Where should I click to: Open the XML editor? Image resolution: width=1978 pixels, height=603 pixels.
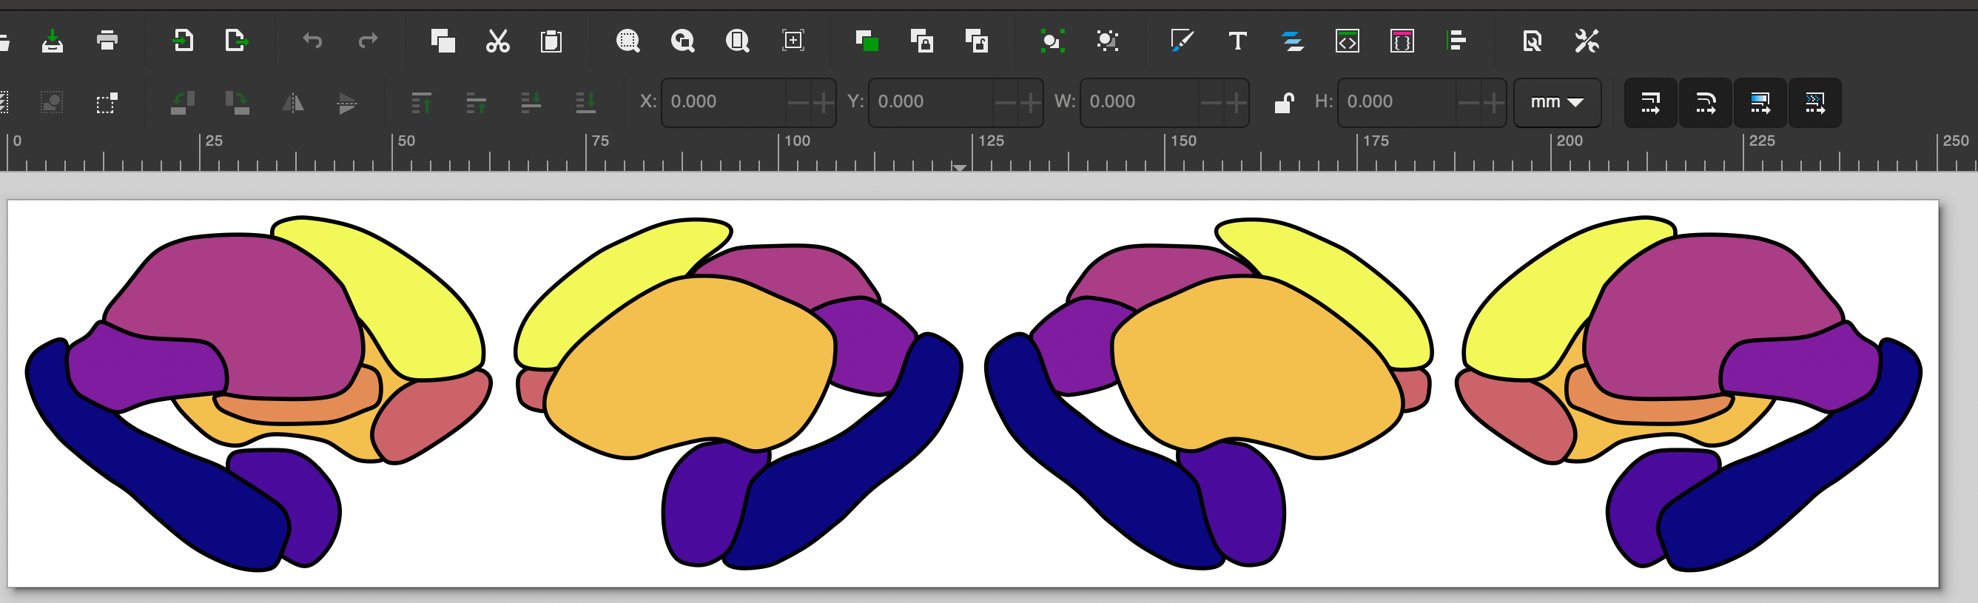[1348, 41]
